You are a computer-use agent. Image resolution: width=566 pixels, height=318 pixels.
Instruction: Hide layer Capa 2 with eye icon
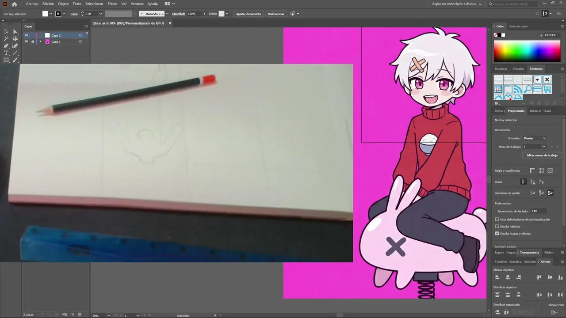[26, 35]
